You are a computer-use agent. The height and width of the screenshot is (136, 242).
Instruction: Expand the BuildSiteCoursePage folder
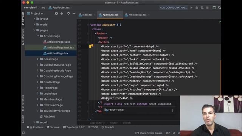[38, 65]
